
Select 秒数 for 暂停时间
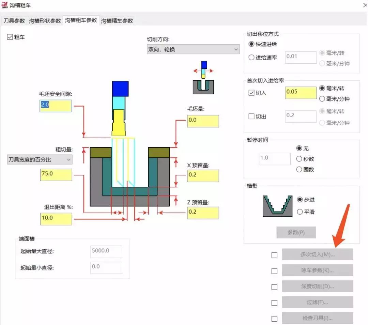[x=299, y=159]
